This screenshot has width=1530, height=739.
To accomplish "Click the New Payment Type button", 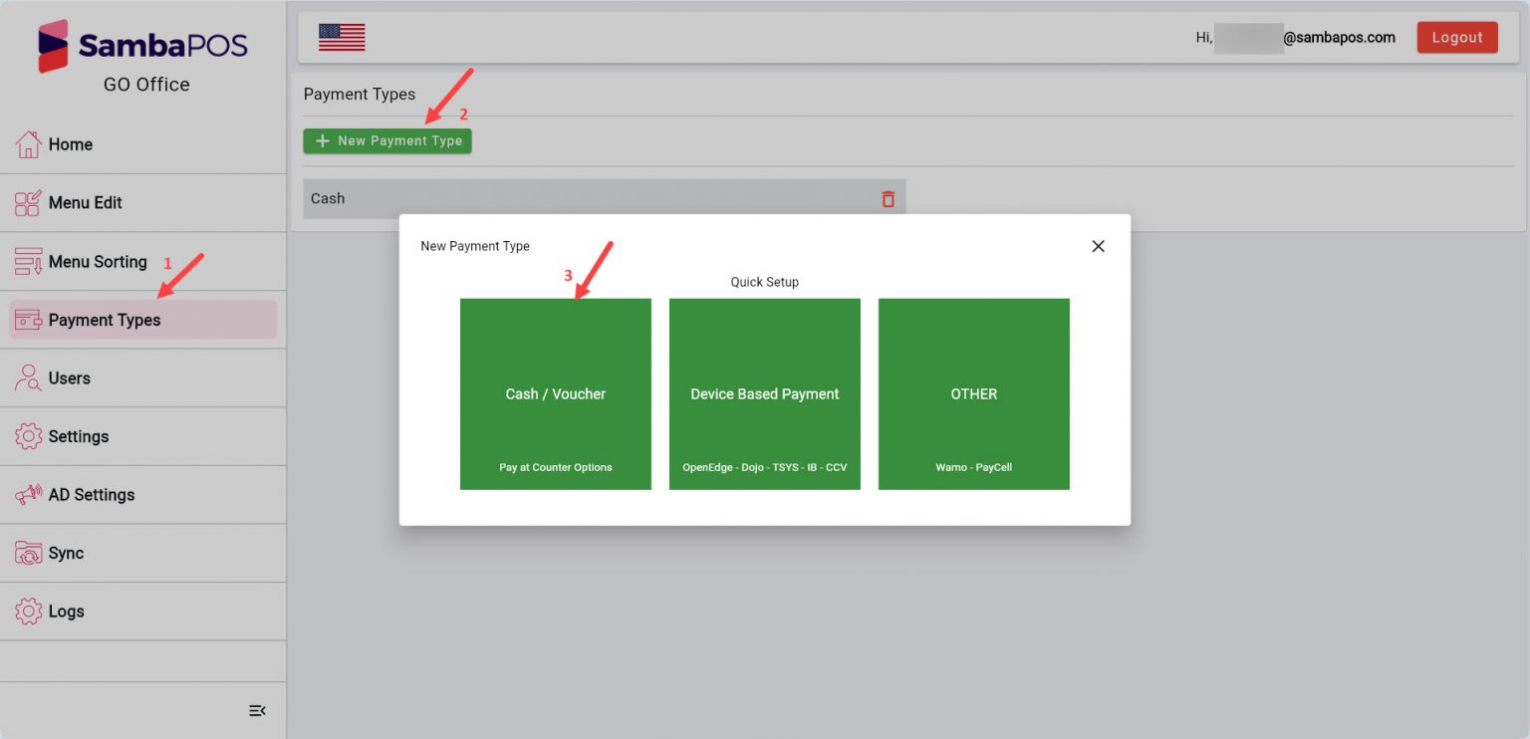I will (x=387, y=140).
